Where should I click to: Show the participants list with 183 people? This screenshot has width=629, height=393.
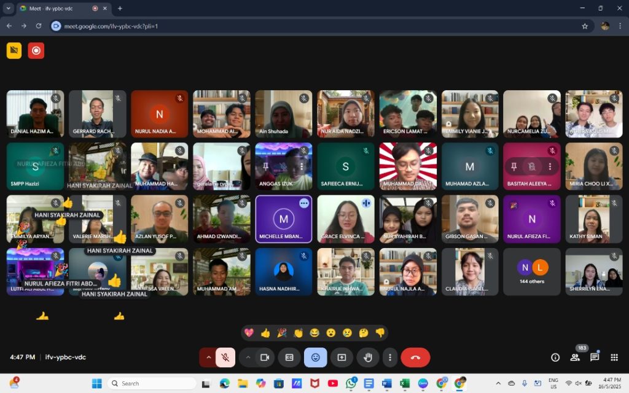point(575,357)
